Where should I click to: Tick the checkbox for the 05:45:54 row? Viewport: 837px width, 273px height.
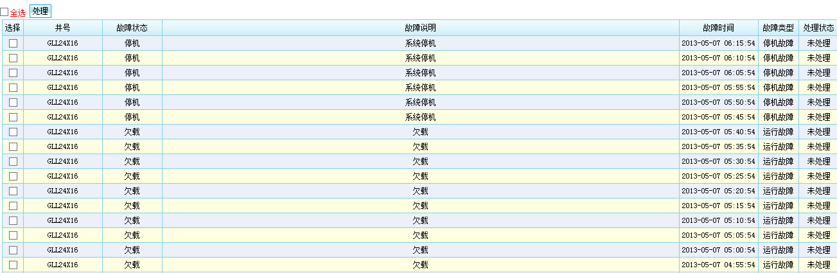13,117
